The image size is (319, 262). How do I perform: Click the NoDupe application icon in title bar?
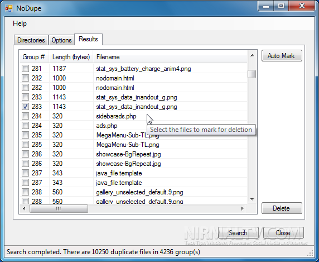click(9, 8)
